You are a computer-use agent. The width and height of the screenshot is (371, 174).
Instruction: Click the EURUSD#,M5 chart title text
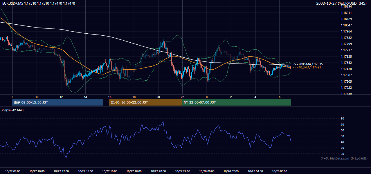tap(38, 3)
